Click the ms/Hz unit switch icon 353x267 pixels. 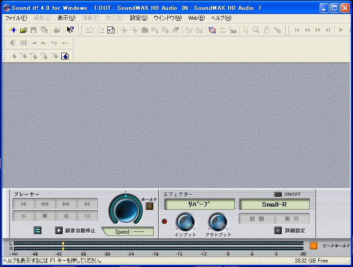coord(212,30)
